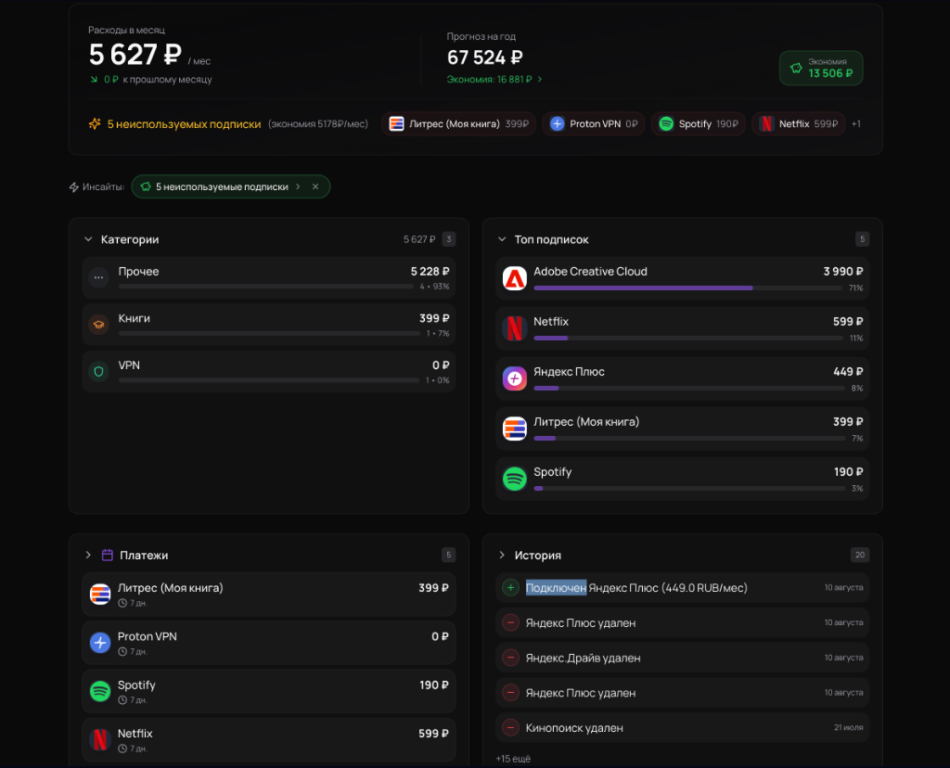950x768 pixels.
Task: Click the Прочее category dots icon
Action: click(x=98, y=277)
